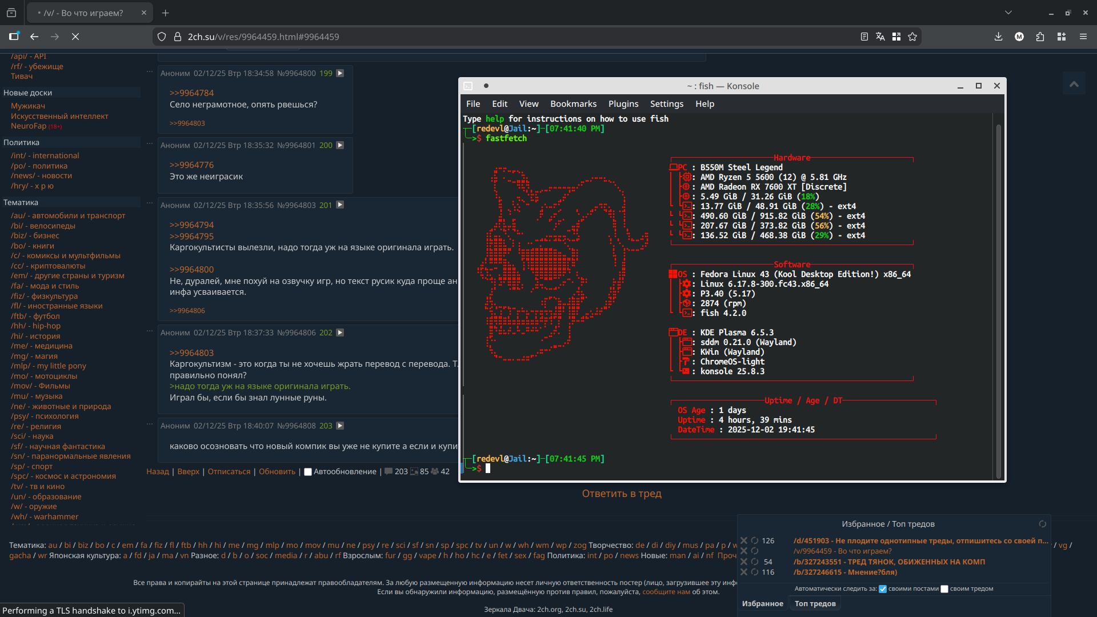Open the list all tabs dropdown
Image resolution: width=1097 pixels, height=617 pixels.
click(x=1008, y=13)
